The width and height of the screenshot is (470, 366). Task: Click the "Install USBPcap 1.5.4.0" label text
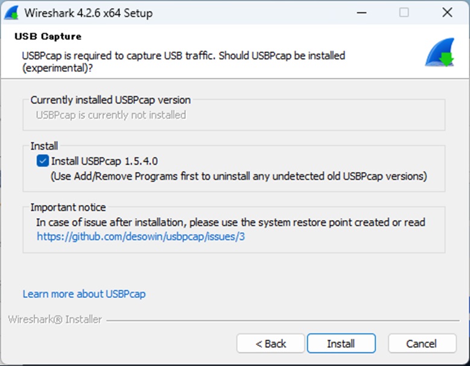[x=104, y=161]
